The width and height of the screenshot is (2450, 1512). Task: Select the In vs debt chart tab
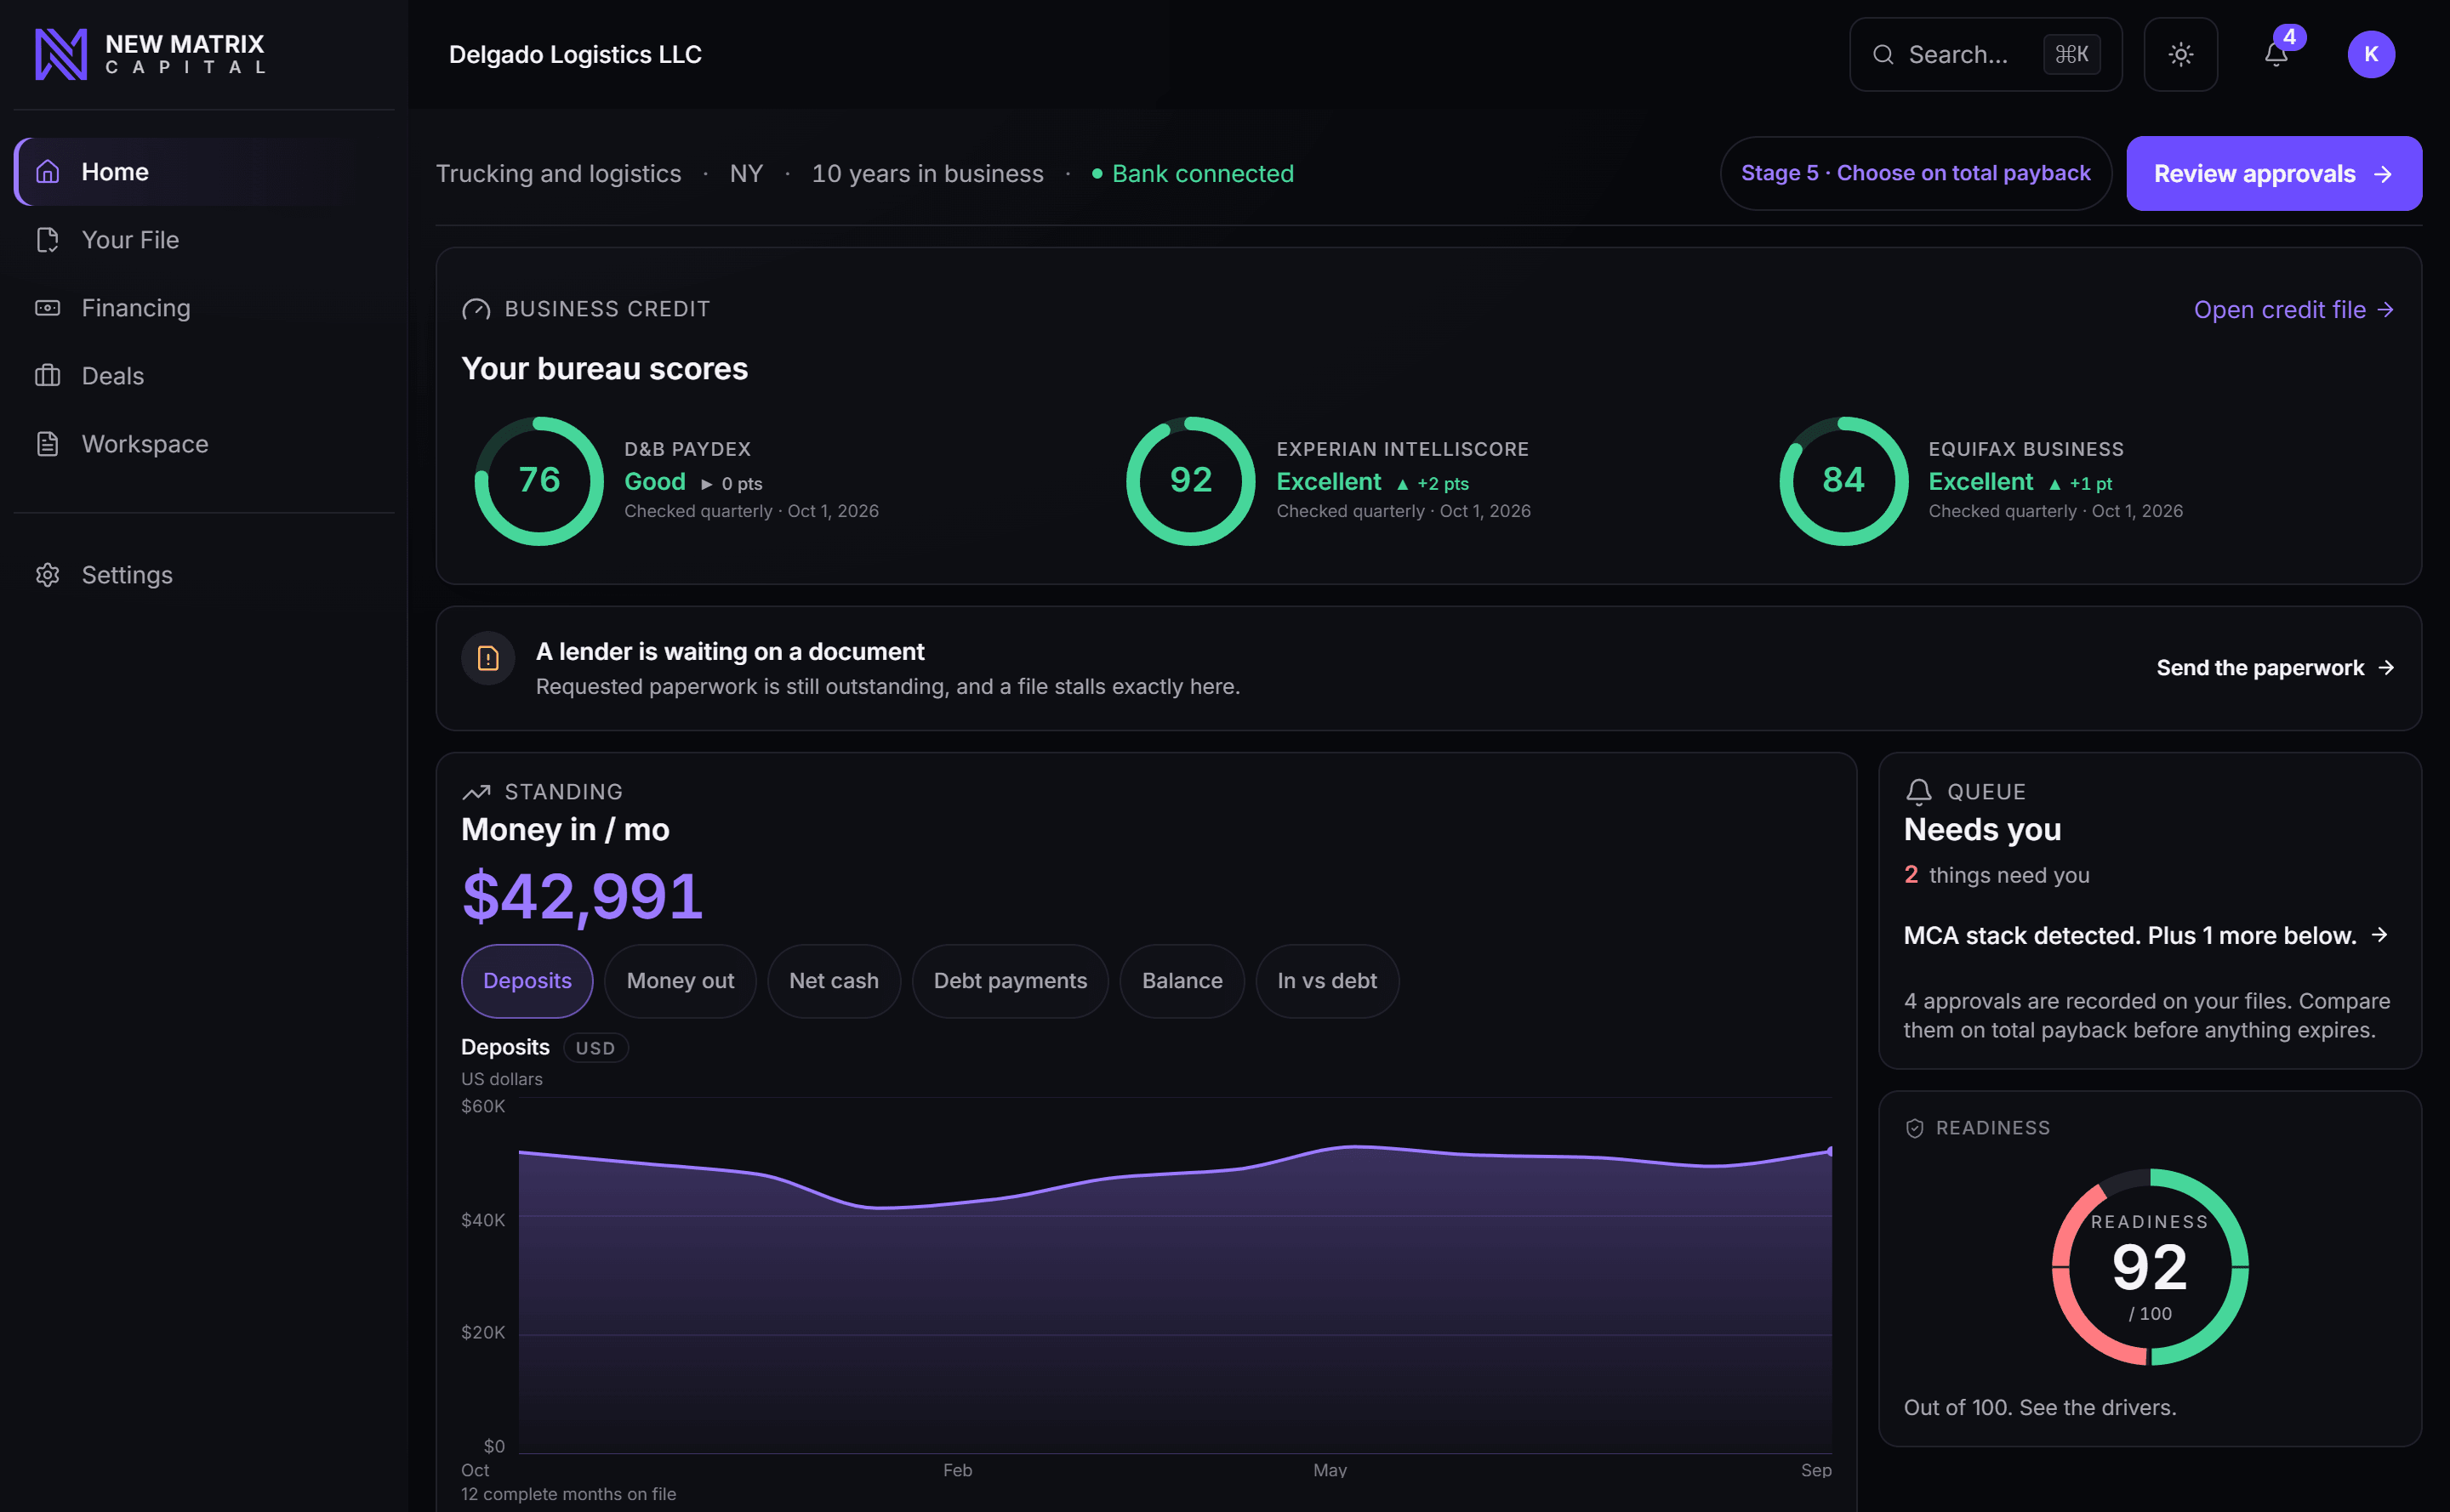coord(1326,981)
